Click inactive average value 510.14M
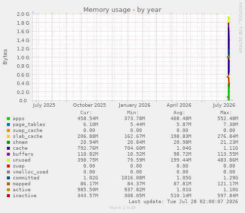 [181, 196]
